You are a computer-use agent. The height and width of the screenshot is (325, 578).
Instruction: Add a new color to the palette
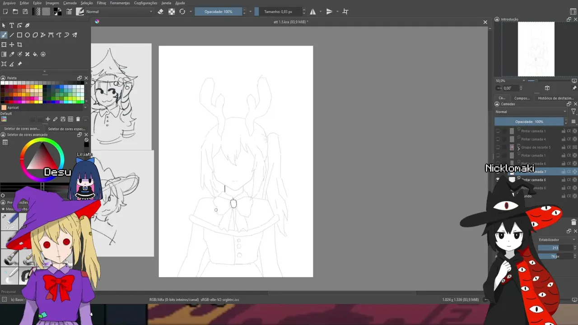(x=47, y=119)
